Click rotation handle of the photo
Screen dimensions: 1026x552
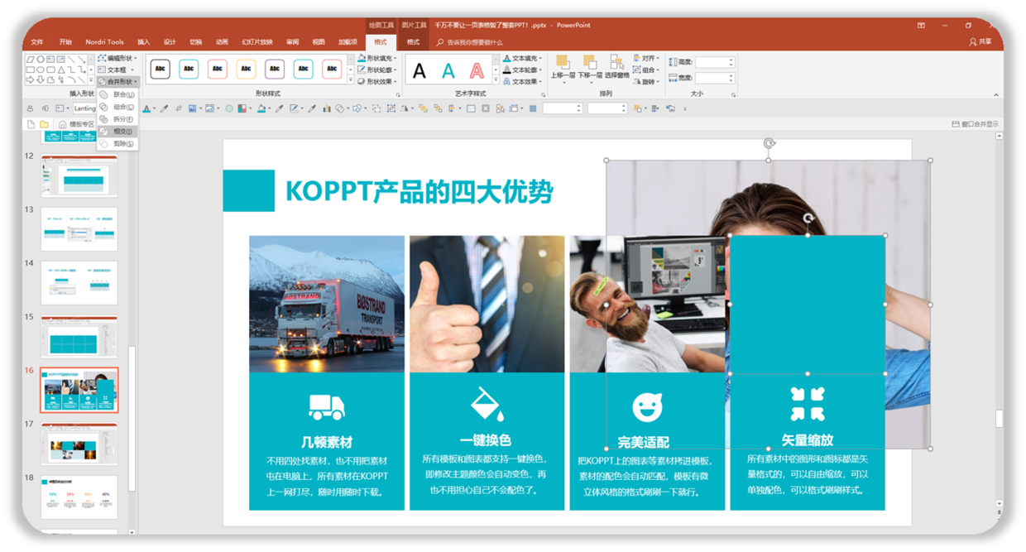point(769,144)
